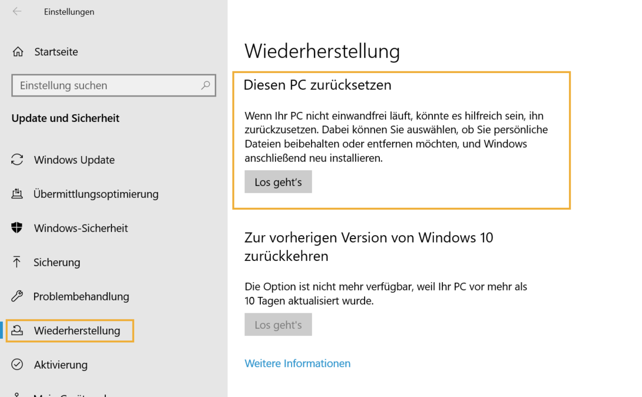642x397 pixels.
Task: Click the back arrow next to Einstellungen
Action: [17, 11]
